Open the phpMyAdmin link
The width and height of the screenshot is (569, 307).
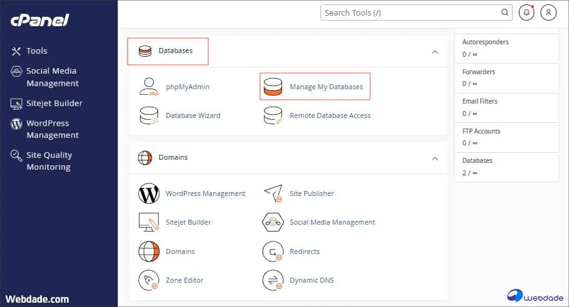pos(188,87)
